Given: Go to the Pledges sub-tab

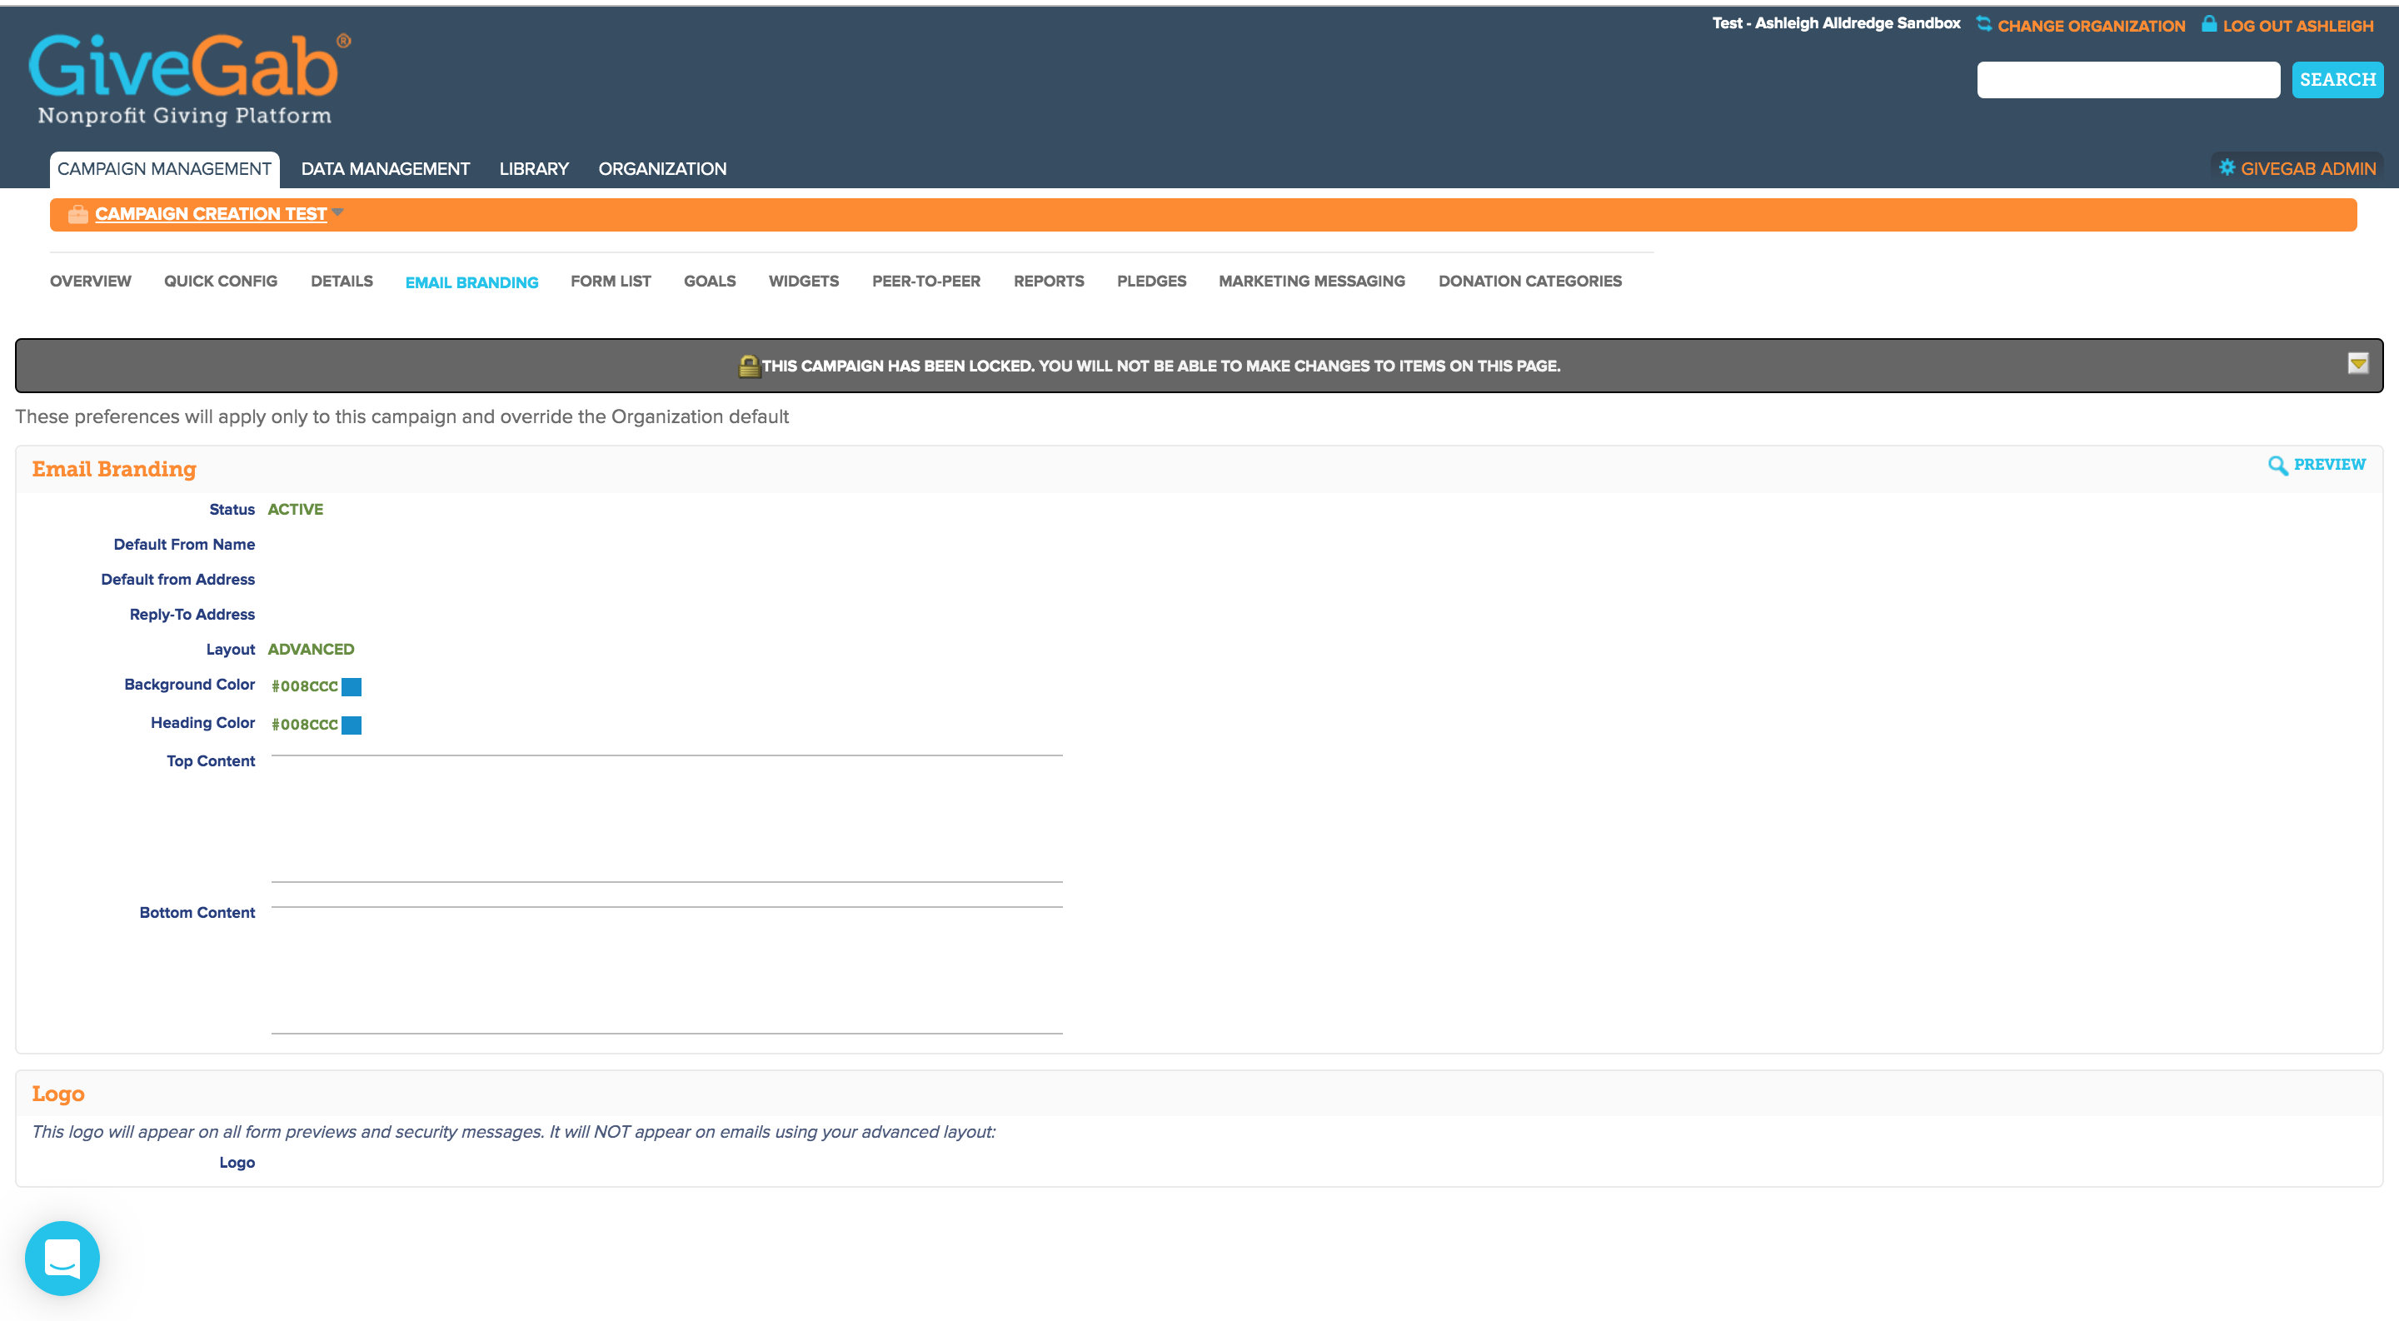Looking at the screenshot, I should [1152, 282].
